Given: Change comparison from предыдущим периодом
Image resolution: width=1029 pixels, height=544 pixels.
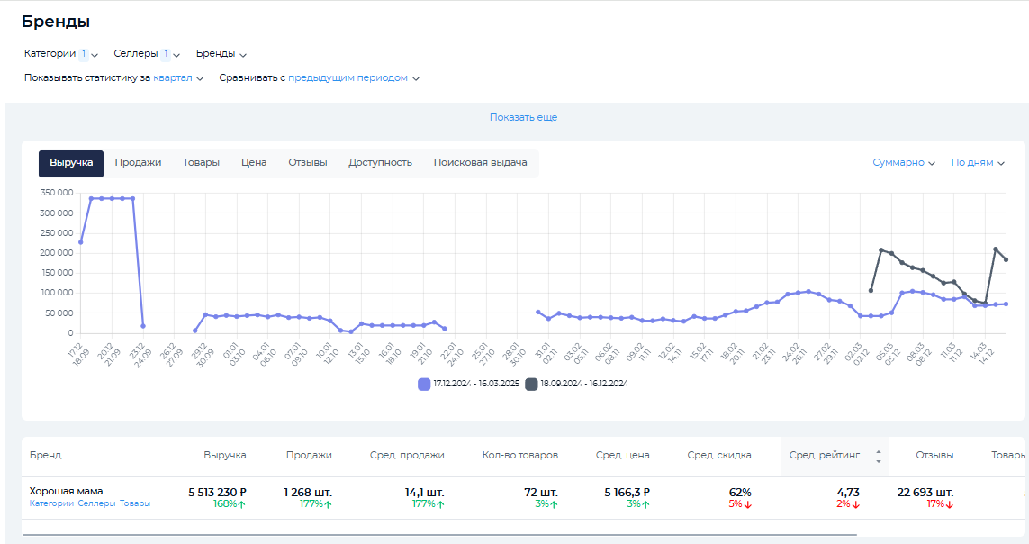Looking at the screenshot, I should click(x=353, y=78).
